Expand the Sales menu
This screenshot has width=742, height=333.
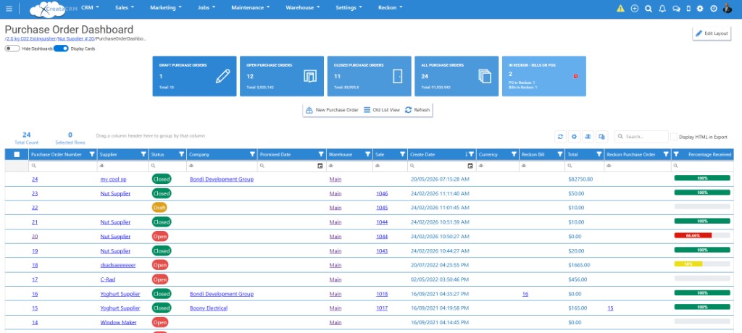pos(125,7)
